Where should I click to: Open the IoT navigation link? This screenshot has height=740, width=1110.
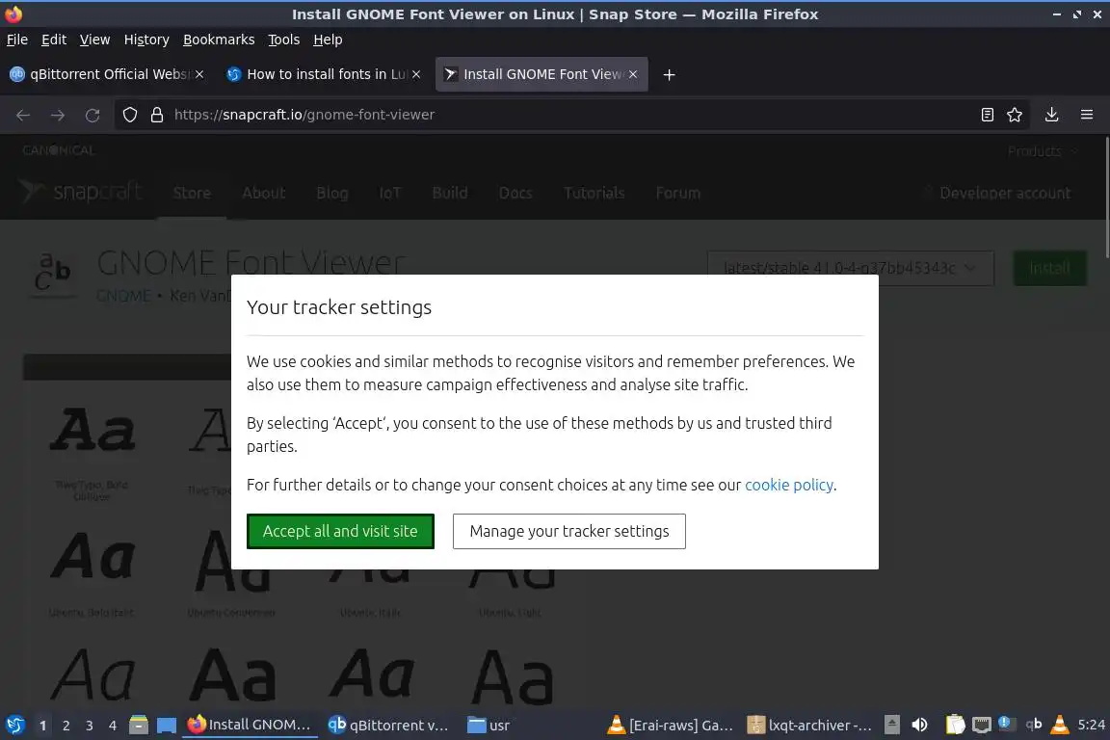[x=390, y=194]
